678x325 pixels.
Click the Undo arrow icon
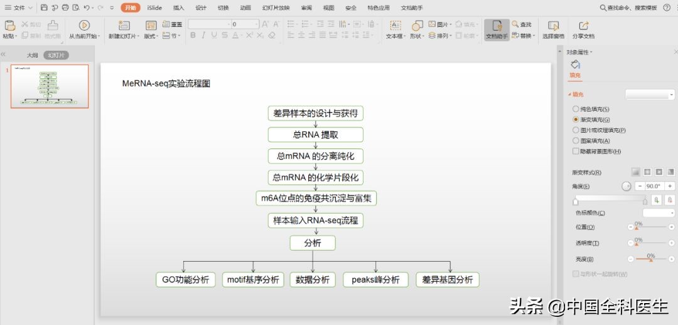(x=87, y=8)
